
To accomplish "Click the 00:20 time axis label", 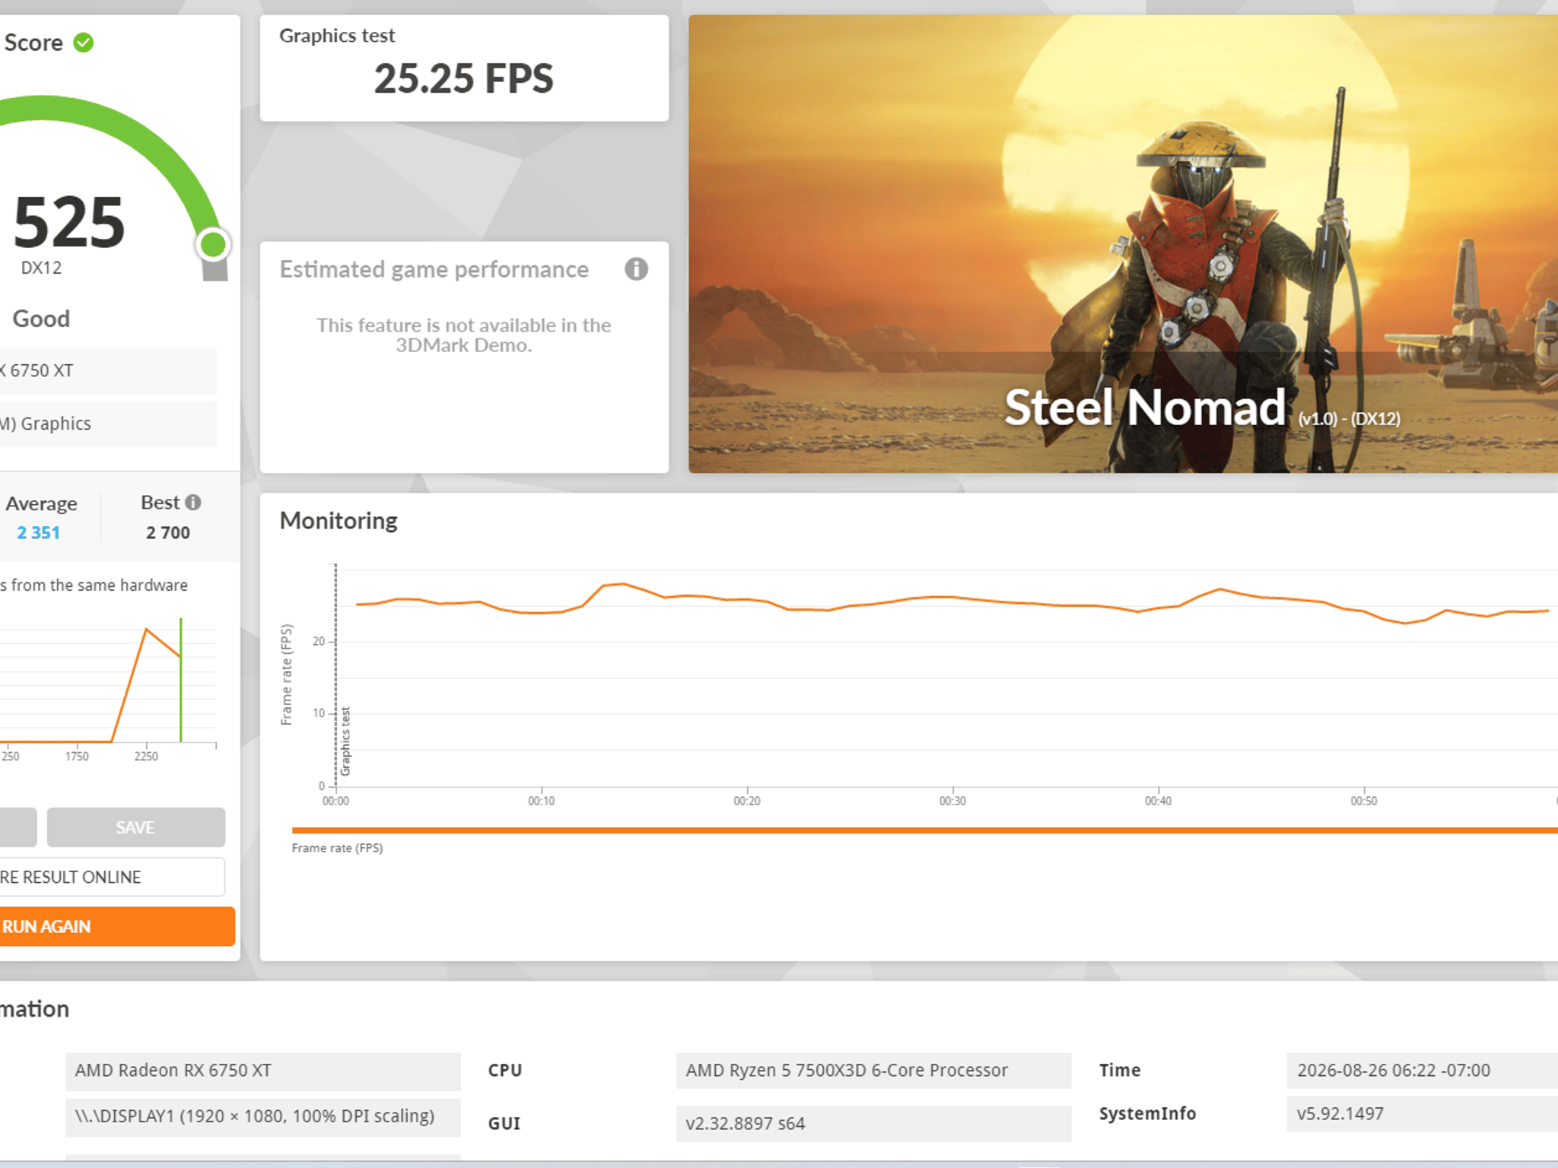I will point(747,801).
